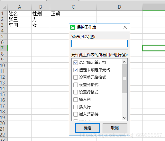Viewport: 165px width, 141px height.
Task: Select row 16 header
Action: tap(4, 100)
